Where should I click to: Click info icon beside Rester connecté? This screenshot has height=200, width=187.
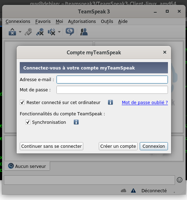click(x=110, y=102)
